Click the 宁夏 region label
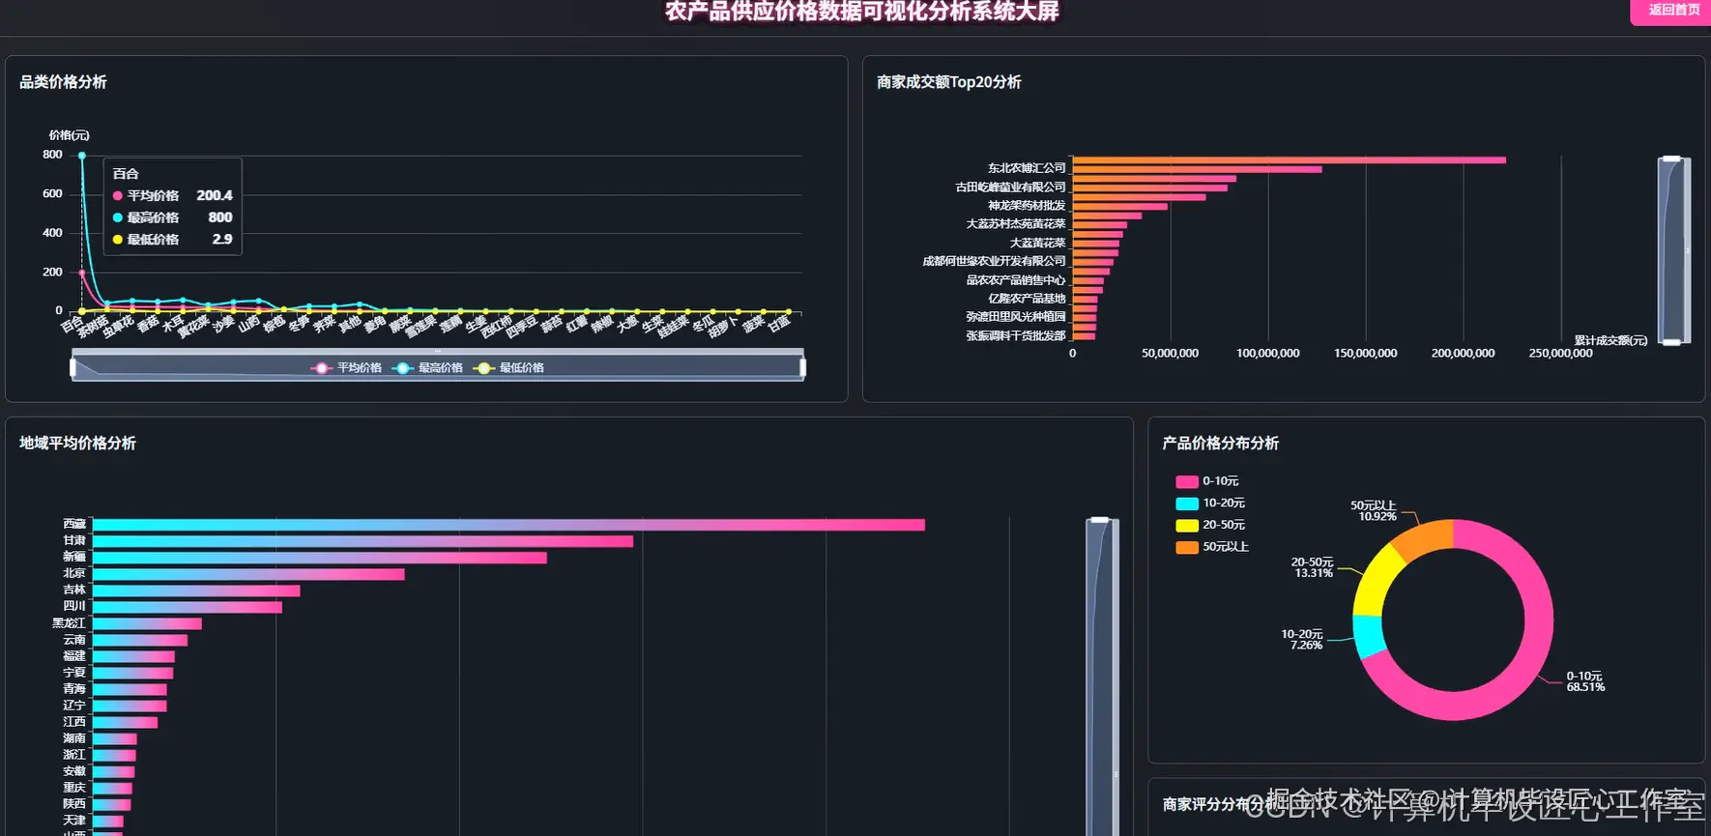 point(74,673)
